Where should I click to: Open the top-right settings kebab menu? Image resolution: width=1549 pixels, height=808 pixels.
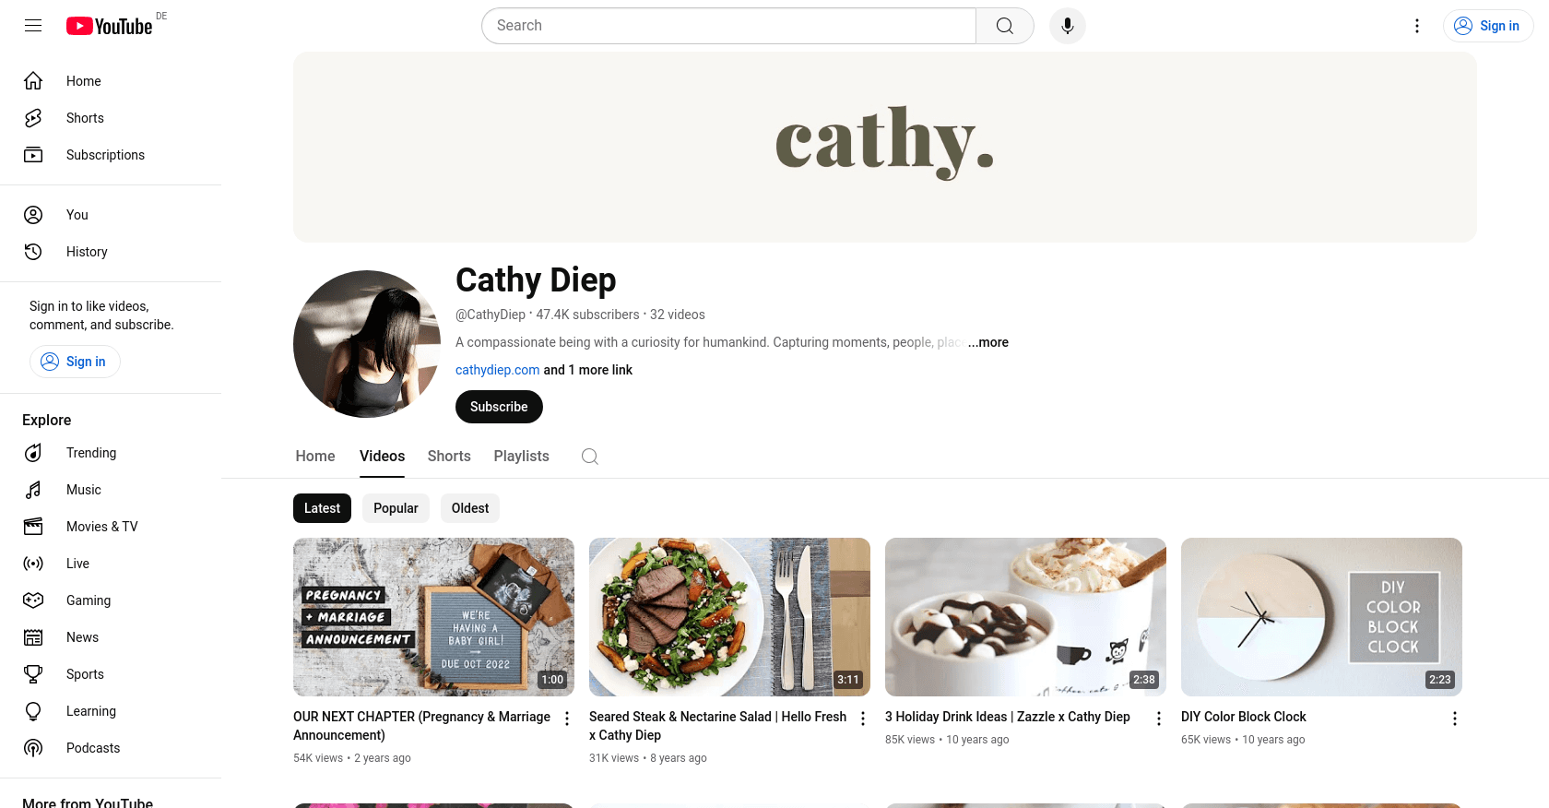pyautogui.click(x=1417, y=26)
